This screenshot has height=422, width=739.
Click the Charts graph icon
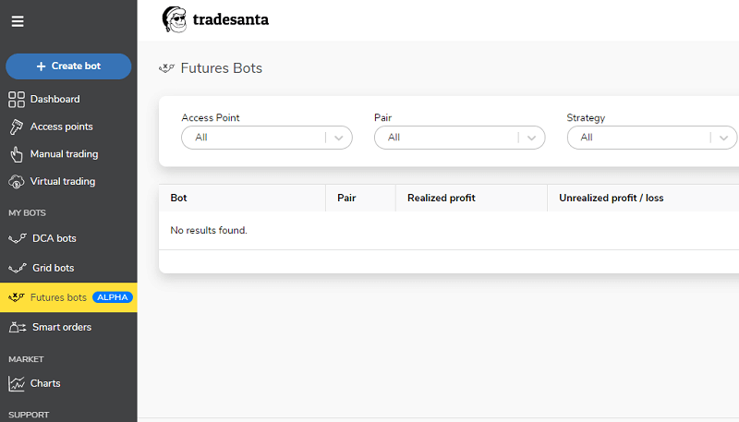(17, 383)
